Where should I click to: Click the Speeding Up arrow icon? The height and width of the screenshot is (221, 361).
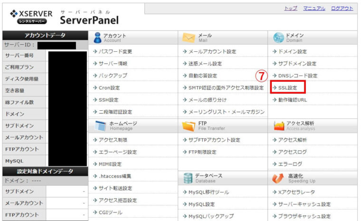point(278,178)
